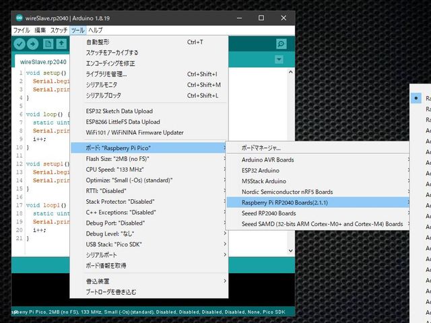Select the wireSlave.rp2040 sketch tab

pos(43,62)
